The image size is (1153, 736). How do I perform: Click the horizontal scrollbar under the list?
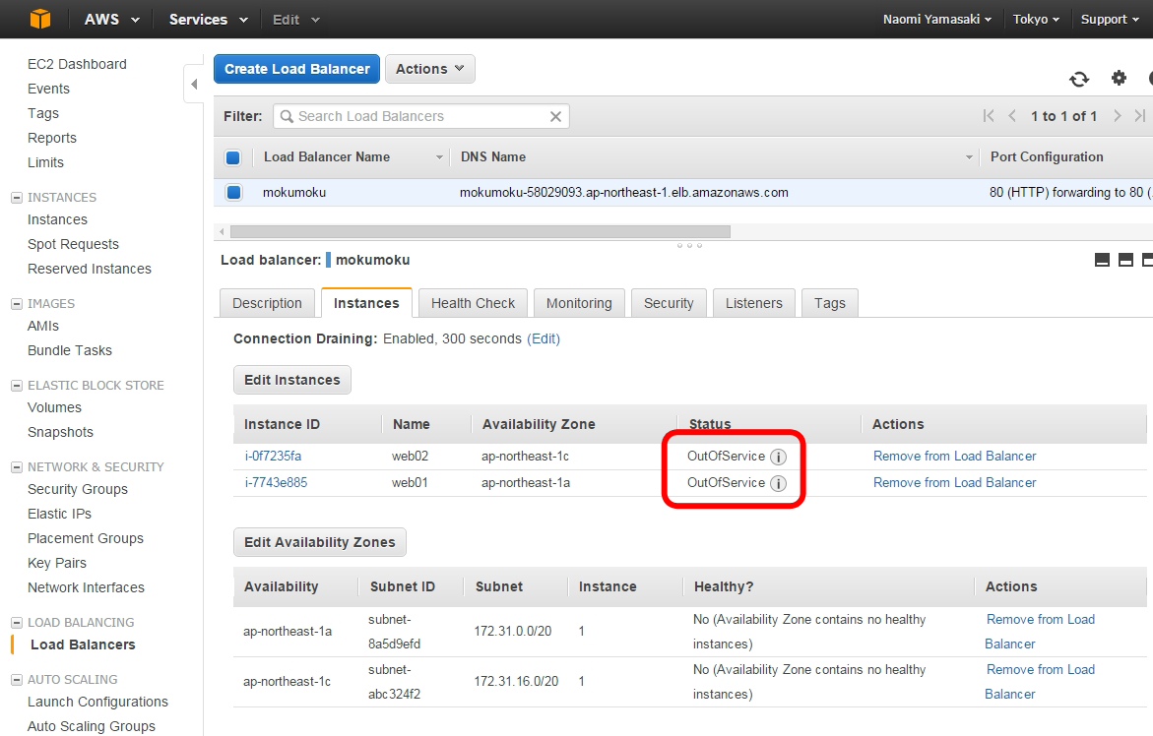click(x=480, y=232)
